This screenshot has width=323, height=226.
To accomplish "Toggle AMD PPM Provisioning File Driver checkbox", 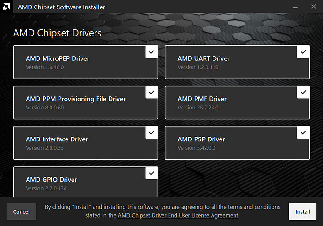I will pyautogui.click(x=152, y=93).
